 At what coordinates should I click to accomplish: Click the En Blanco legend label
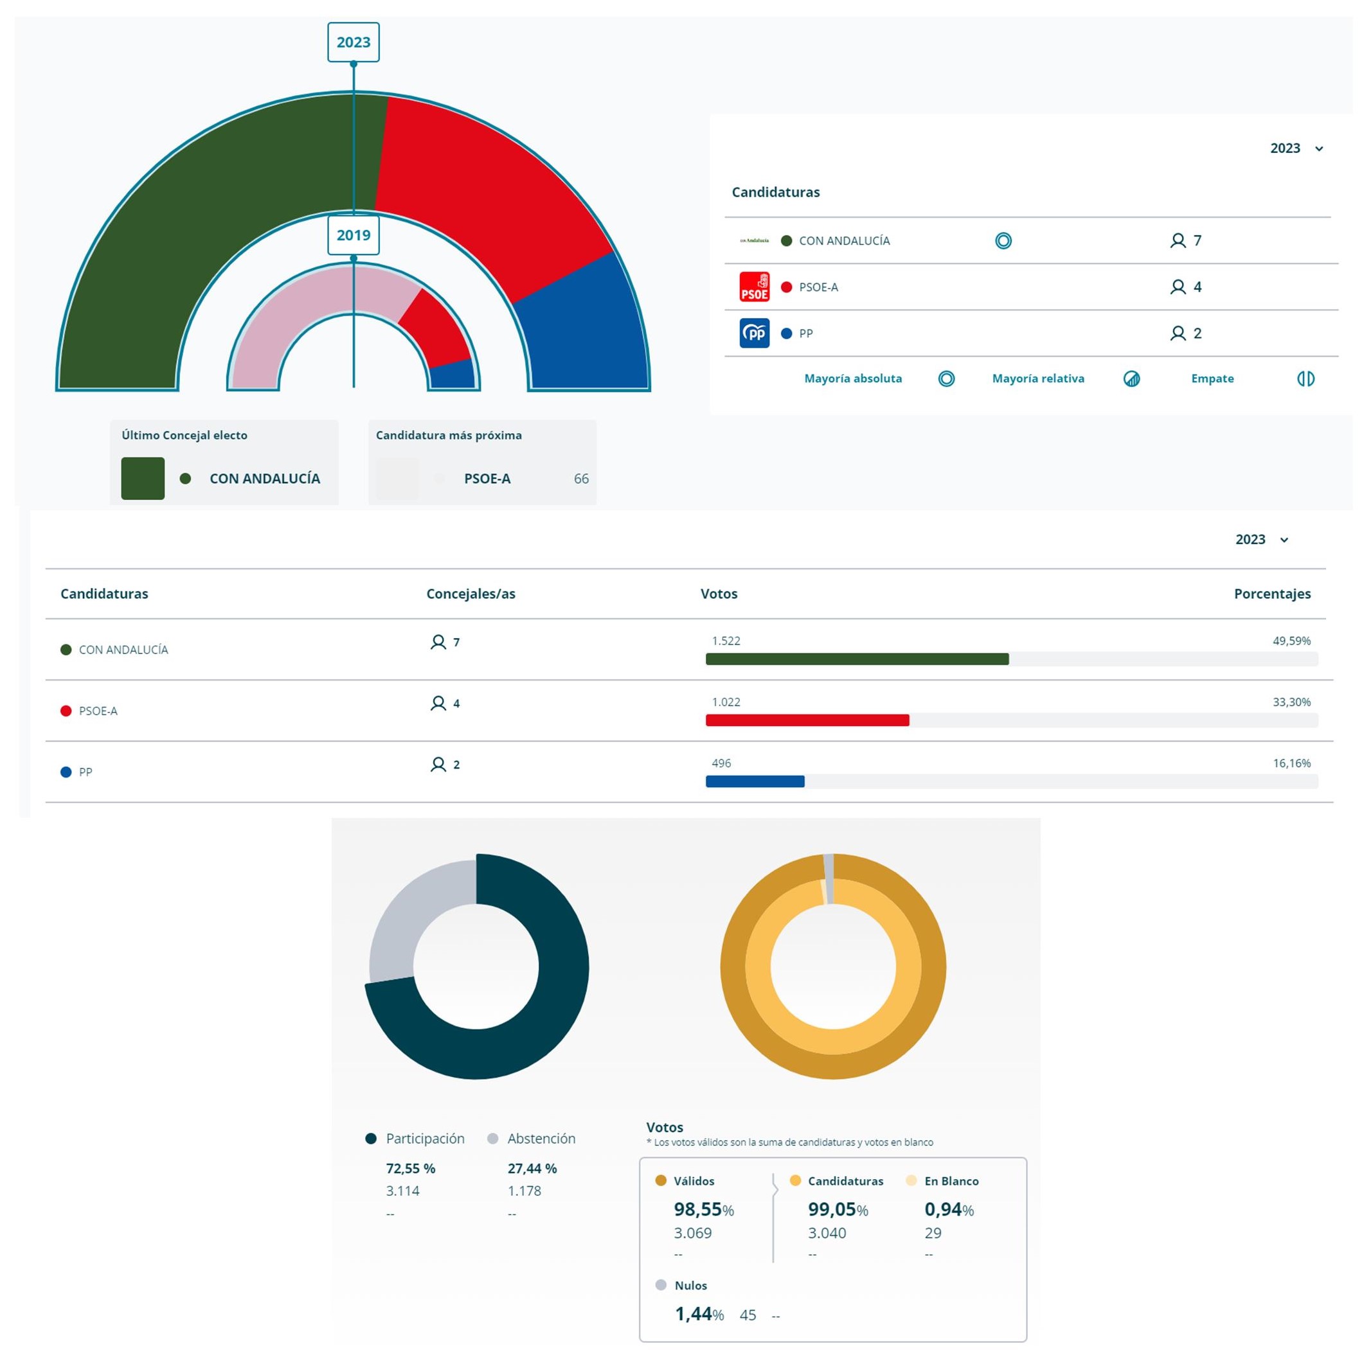click(x=951, y=1182)
